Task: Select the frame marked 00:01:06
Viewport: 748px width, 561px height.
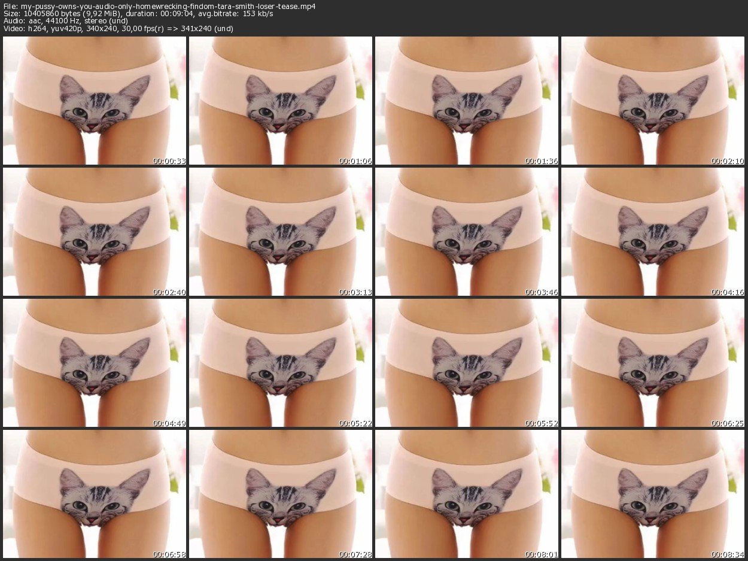Action: click(x=281, y=101)
